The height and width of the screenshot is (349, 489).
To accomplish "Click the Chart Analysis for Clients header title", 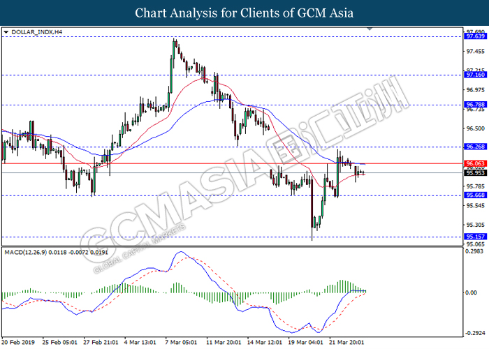I will [245, 13].
